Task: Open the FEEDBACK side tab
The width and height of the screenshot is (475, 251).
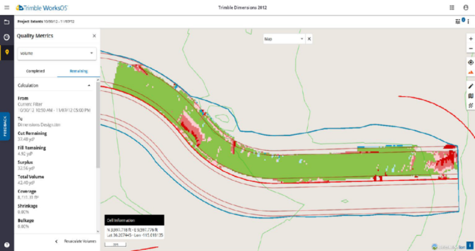Action: 5,127
